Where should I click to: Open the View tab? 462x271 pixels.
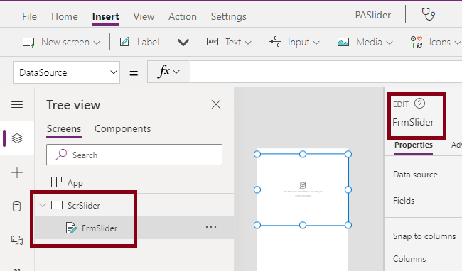tap(144, 16)
